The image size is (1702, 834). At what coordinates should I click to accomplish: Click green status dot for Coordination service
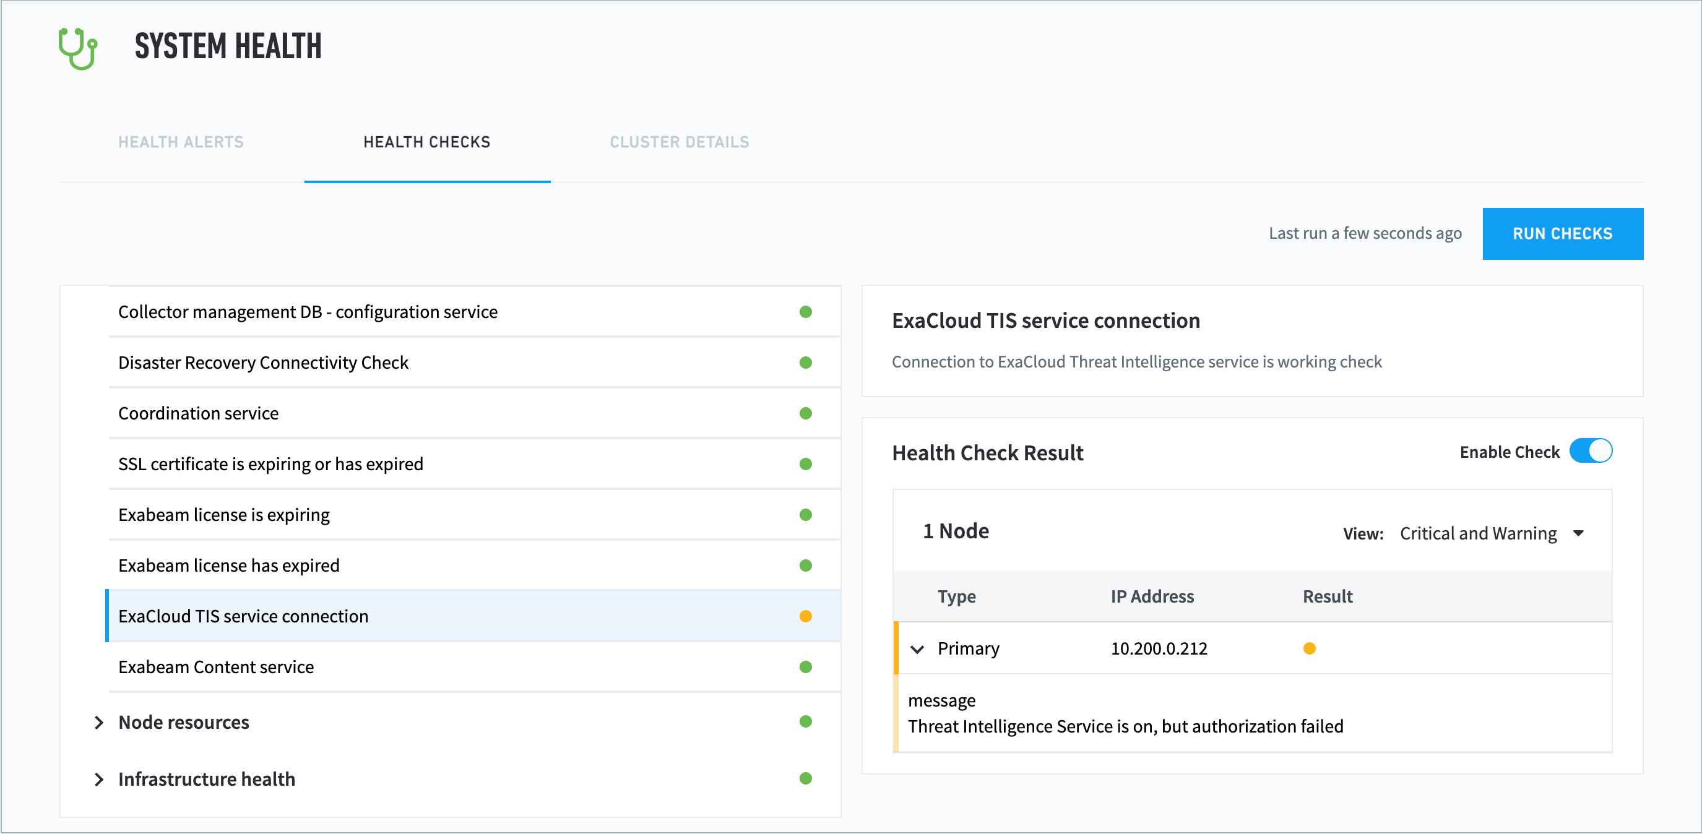(805, 413)
